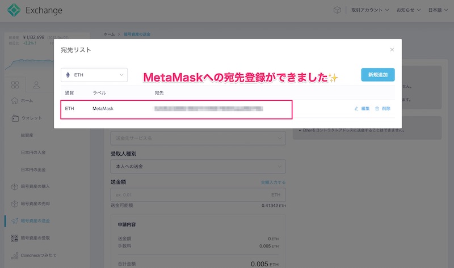
Task: Click ETH in the MetaMask row
Action: pyautogui.click(x=69, y=109)
